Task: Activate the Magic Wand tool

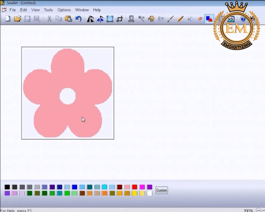Action: pos(141,19)
